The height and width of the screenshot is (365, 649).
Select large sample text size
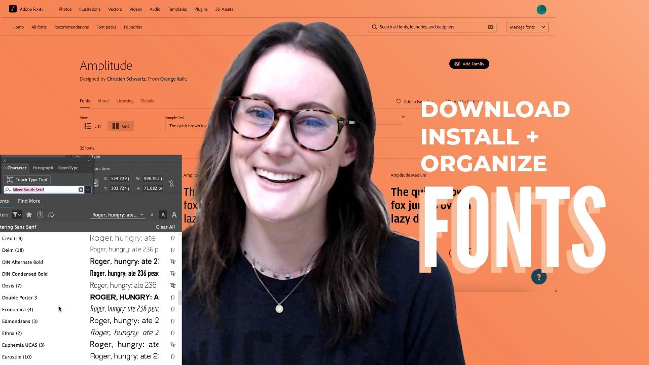coord(174,215)
